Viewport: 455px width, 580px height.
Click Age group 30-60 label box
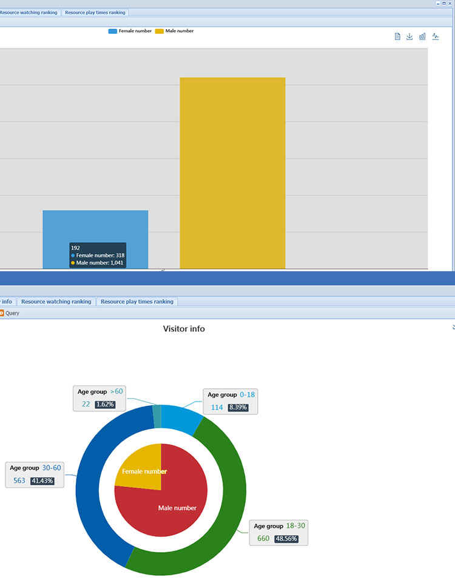point(35,474)
